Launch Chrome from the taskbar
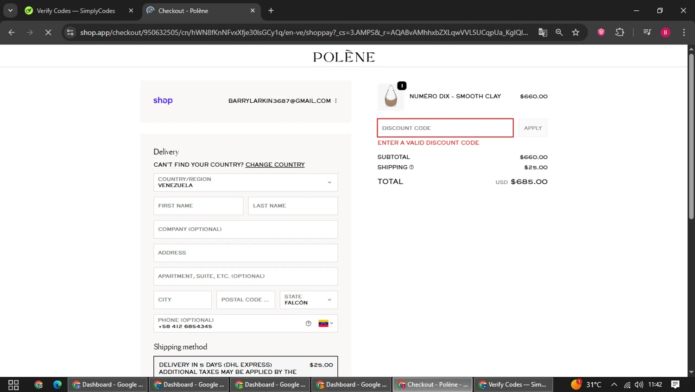The image size is (695, 392). [x=39, y=385]
